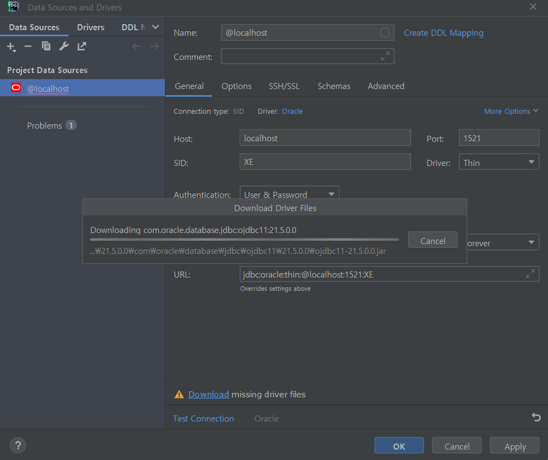Viewport: 548px width, 460px height.
Task: Close the Data Sources and Drivers dialog
Action: [x=533, y=7]
